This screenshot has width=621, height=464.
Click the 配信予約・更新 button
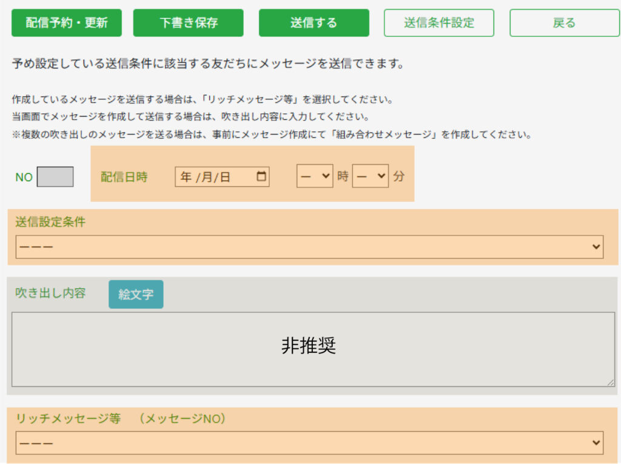click(67, 23)
